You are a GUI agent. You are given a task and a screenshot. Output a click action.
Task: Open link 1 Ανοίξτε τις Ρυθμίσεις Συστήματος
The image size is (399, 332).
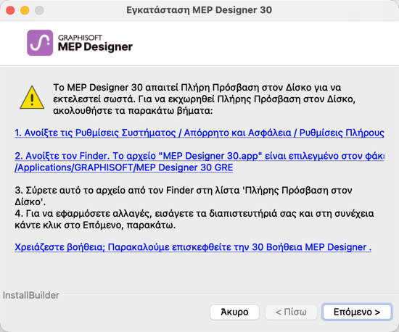click(199, 133)
